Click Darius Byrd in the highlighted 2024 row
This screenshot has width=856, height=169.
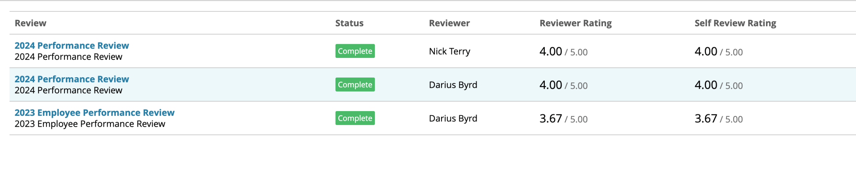pos(453,85)
